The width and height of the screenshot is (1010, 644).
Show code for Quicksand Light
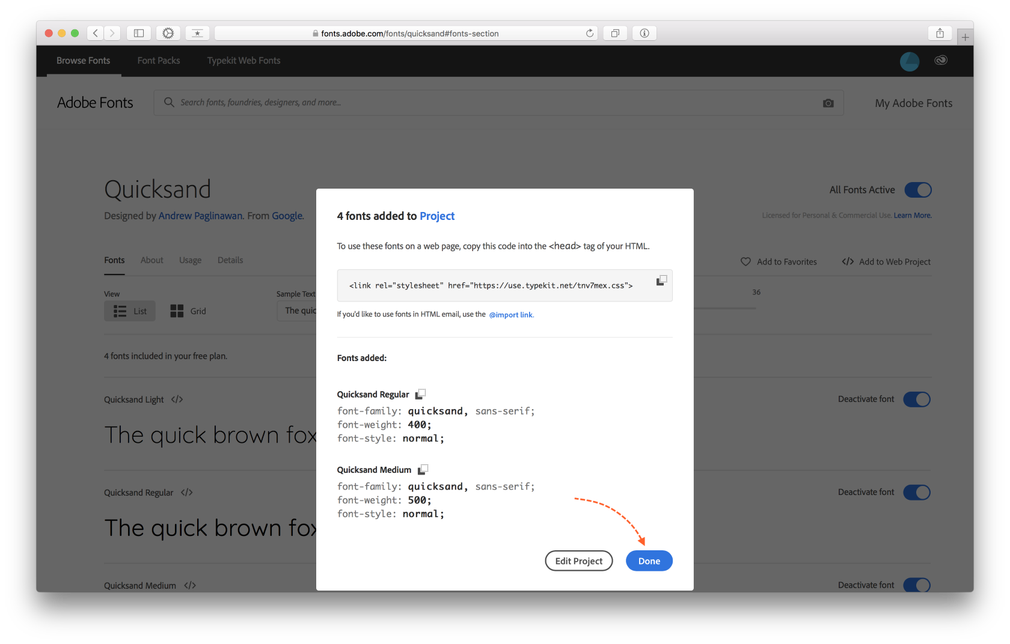177,399
